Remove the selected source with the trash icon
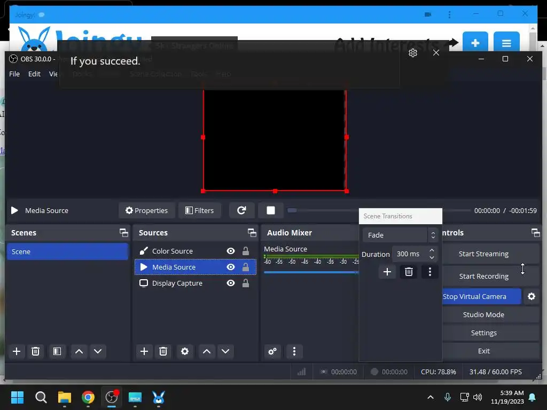 [x=163, y=351]
